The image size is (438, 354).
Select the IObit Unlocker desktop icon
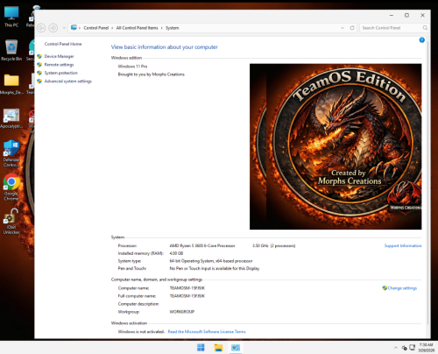11,221
